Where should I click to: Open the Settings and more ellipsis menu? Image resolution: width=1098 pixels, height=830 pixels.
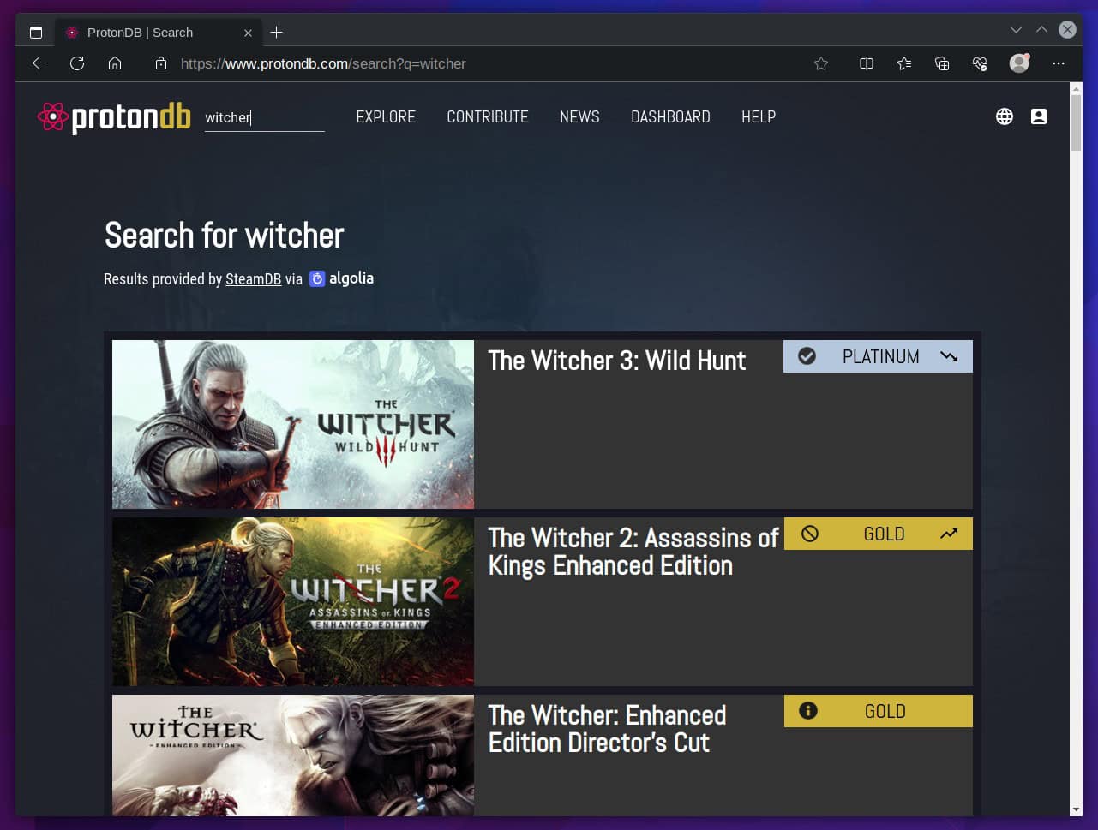[1059, 63]
